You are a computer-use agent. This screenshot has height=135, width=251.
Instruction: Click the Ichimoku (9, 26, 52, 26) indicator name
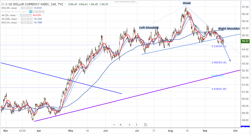(13, 12)
